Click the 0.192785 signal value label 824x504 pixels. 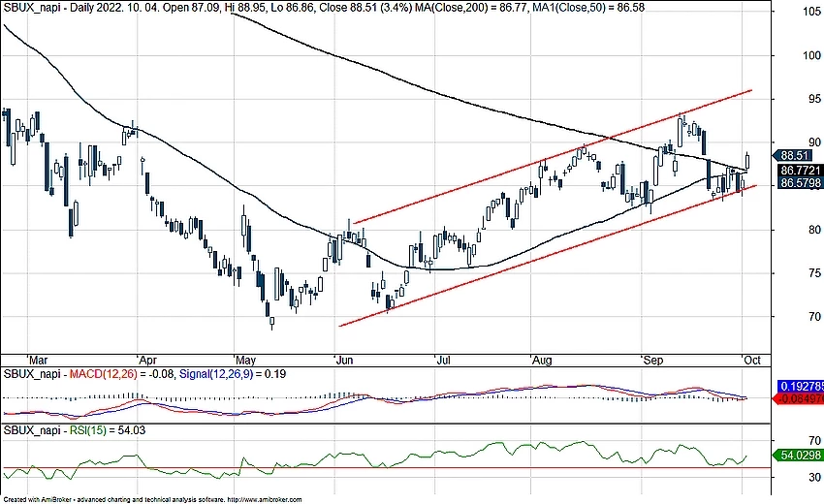[x=801, y=387]
